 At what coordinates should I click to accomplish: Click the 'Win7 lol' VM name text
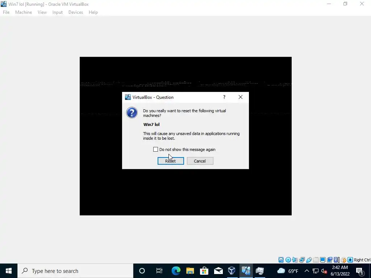151,125
